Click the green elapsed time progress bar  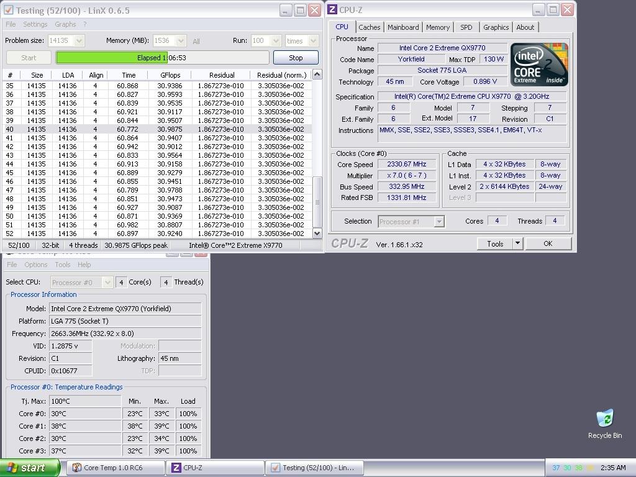tap(162, 58)
